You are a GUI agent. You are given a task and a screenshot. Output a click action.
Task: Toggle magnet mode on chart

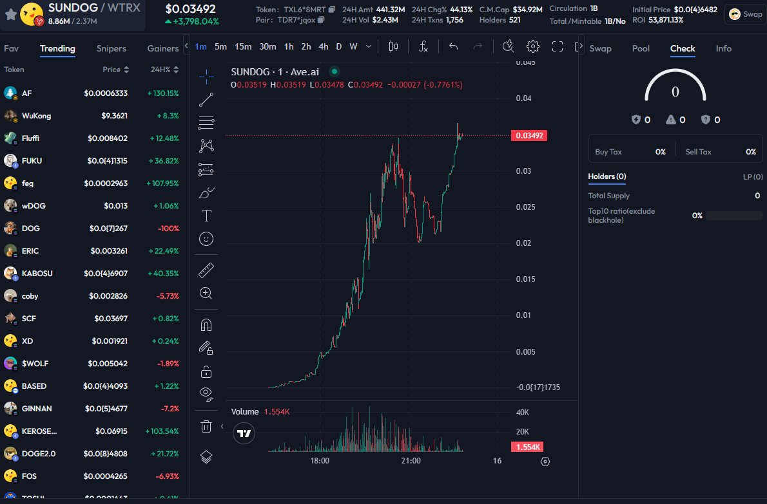[206, 325]
